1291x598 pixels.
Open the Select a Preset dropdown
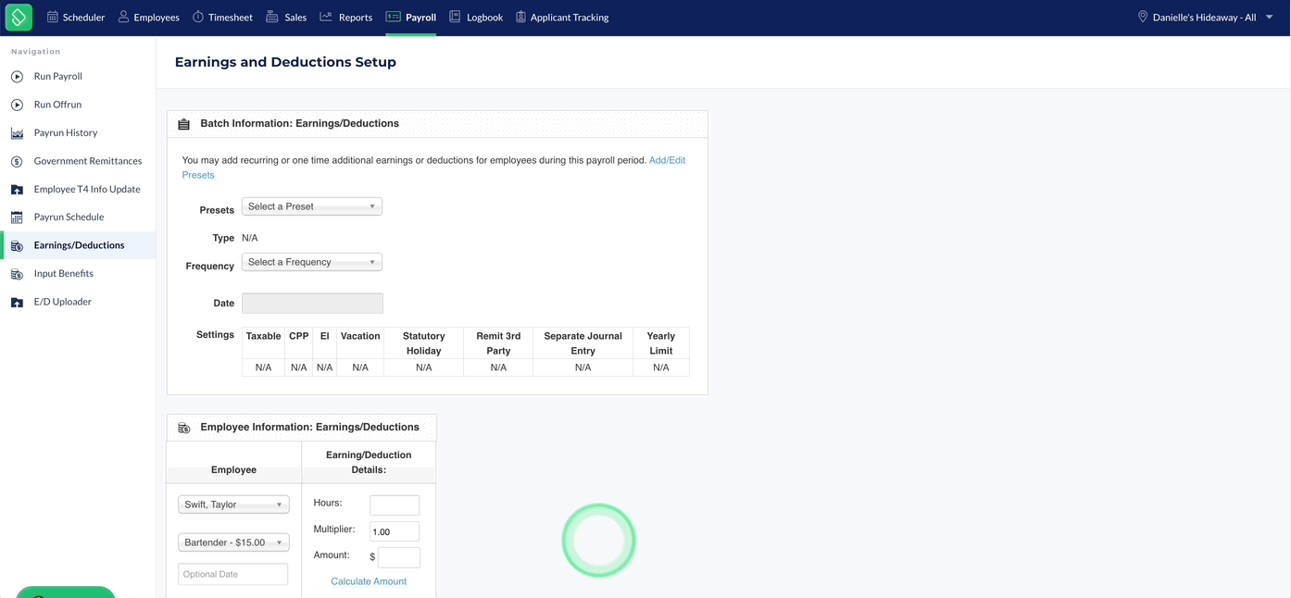pyautogui.click(x=312, y=206)
